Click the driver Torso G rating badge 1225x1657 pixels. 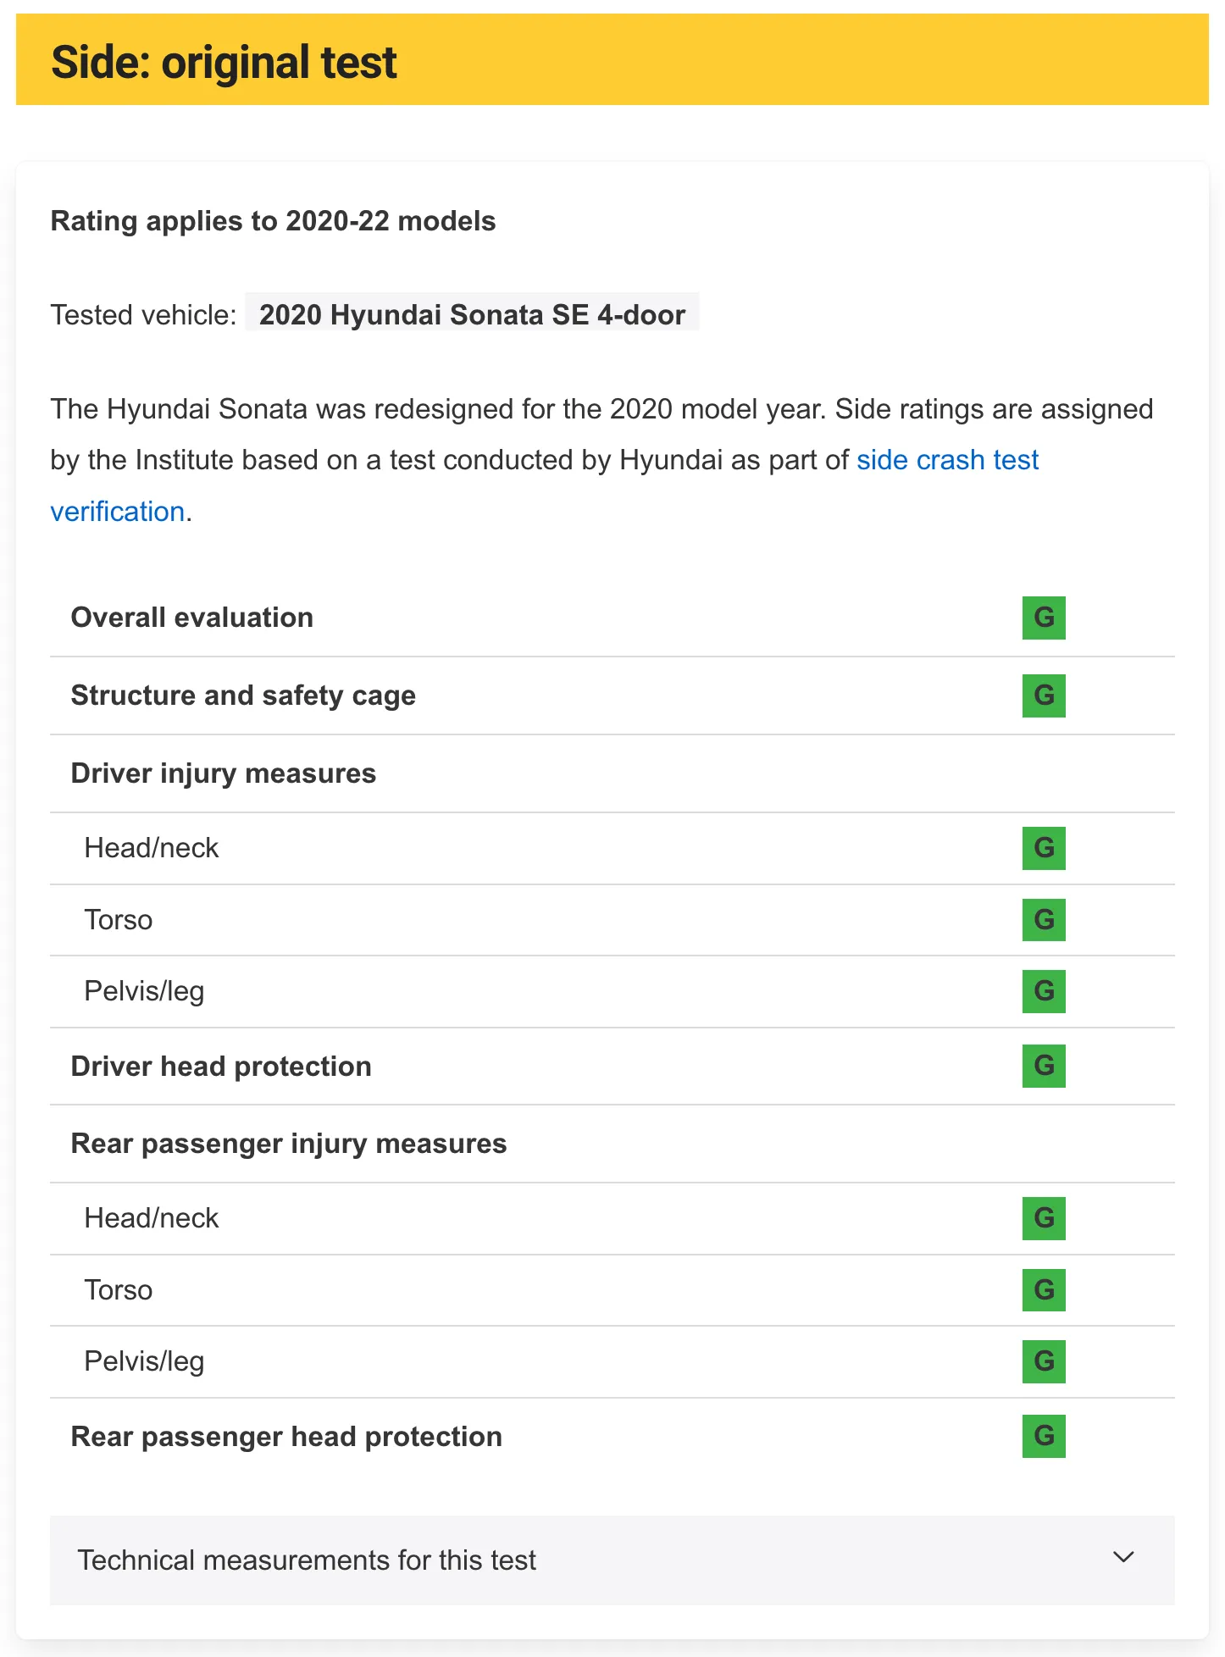tap(1044, 920)
